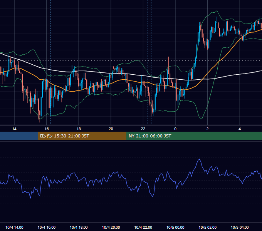
Task: Click the oscillator's highest peak near 10/5 01:30
Action: (199, 159)
